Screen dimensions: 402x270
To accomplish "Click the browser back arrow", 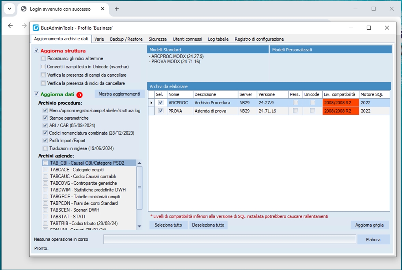I will 11,26.
